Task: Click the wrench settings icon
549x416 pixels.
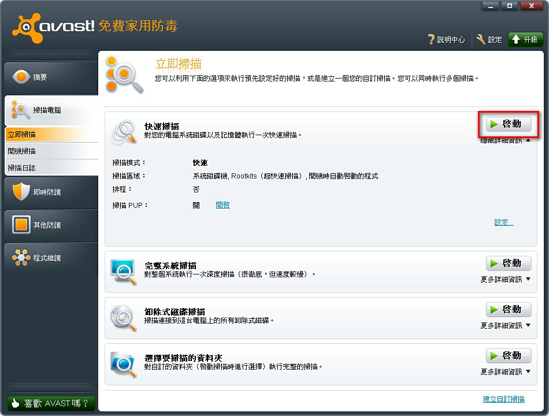Action: (x=481, y=39)
